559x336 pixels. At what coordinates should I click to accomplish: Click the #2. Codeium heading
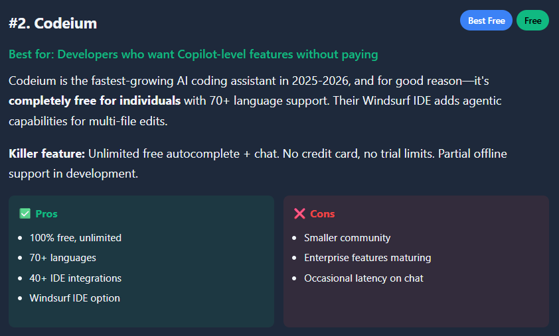pos(53,23)
